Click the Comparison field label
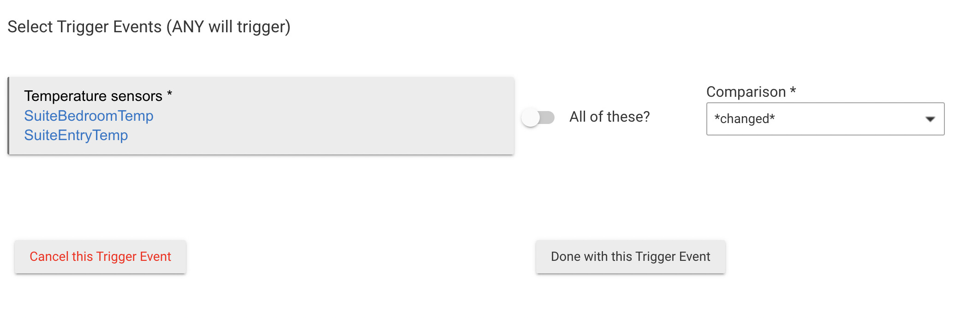The height and width of the screenshot is (318, 967). pos(746,92)
